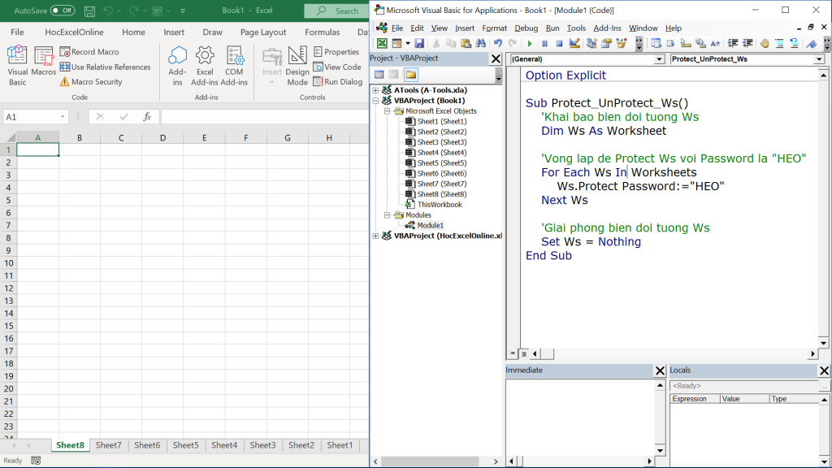The width and height of the screenshot is (832, 468).
Task: Click the Reset (stop) icon on VBA toolbar
Action: point(558,42)
